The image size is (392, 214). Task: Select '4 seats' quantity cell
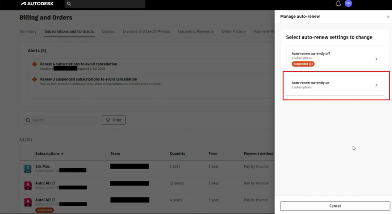pyautogui.click(x=176, y=200)
